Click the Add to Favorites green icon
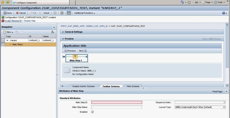230x118 pixels. point(8,2)
